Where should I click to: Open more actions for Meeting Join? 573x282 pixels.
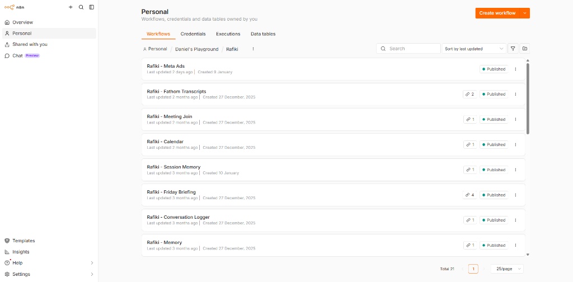pos(515,119)
